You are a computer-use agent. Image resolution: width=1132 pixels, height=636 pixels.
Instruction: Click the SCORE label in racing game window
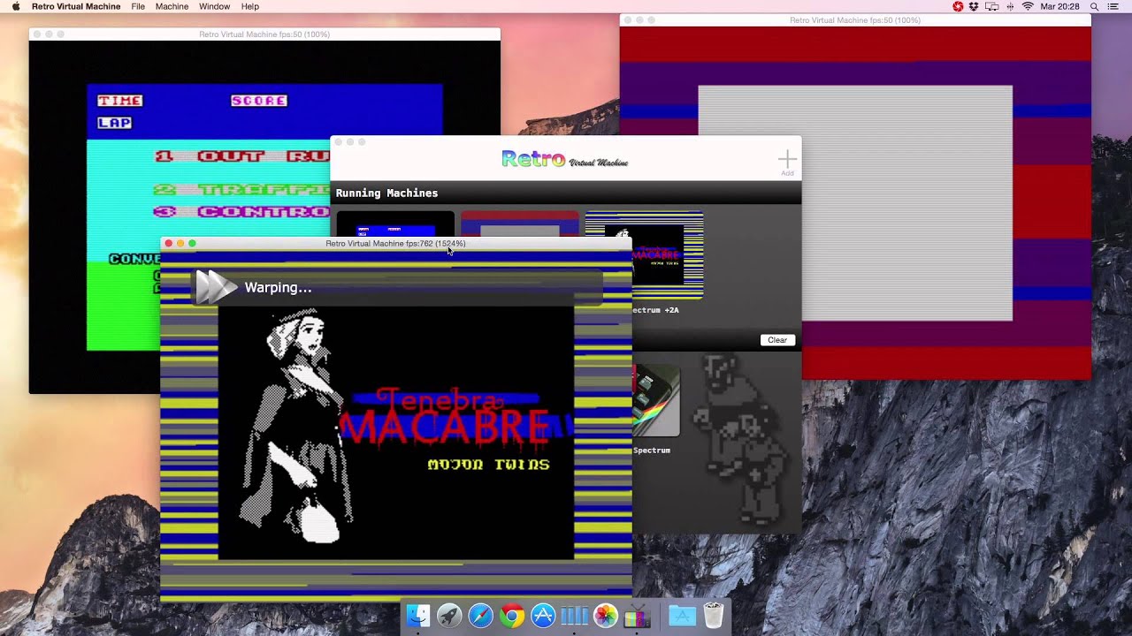(259, 101)
